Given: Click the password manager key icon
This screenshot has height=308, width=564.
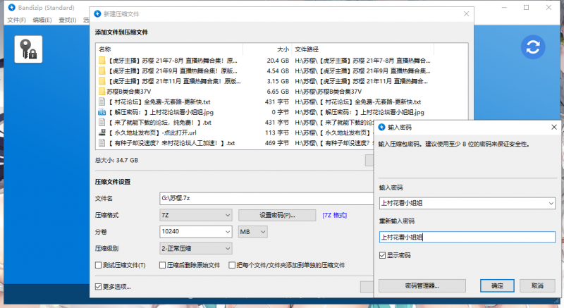Looking at the screenshot, I should 29,49.
